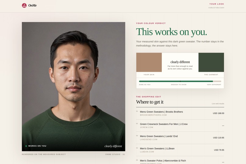This screenshot has width=246, height=164.
Task: Click the ENOUGH TO SHOW marker label
Action: 179,85
